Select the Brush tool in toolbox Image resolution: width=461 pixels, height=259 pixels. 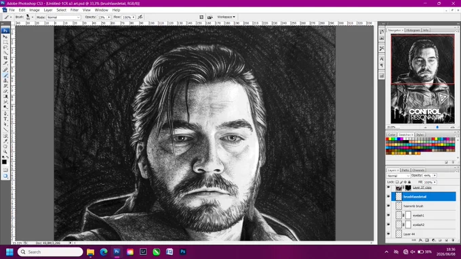click(x=5, y=75)
